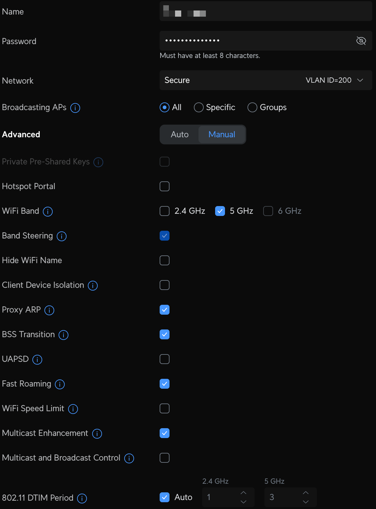Open info tooltip for Band Steering
The height and width of the screenshot is (509, 376).
coord(62,236)
